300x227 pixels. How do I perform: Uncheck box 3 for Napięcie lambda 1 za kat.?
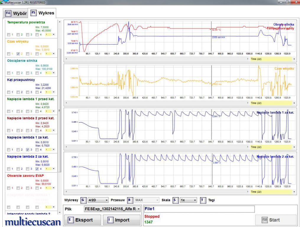[x=27, y=150]
